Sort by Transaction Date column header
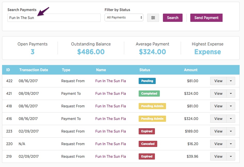This screenshot has width=244, height=167. click(x=34, y=70)
